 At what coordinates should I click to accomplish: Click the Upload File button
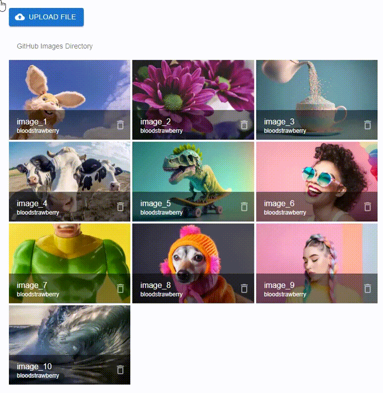point(46,17)
